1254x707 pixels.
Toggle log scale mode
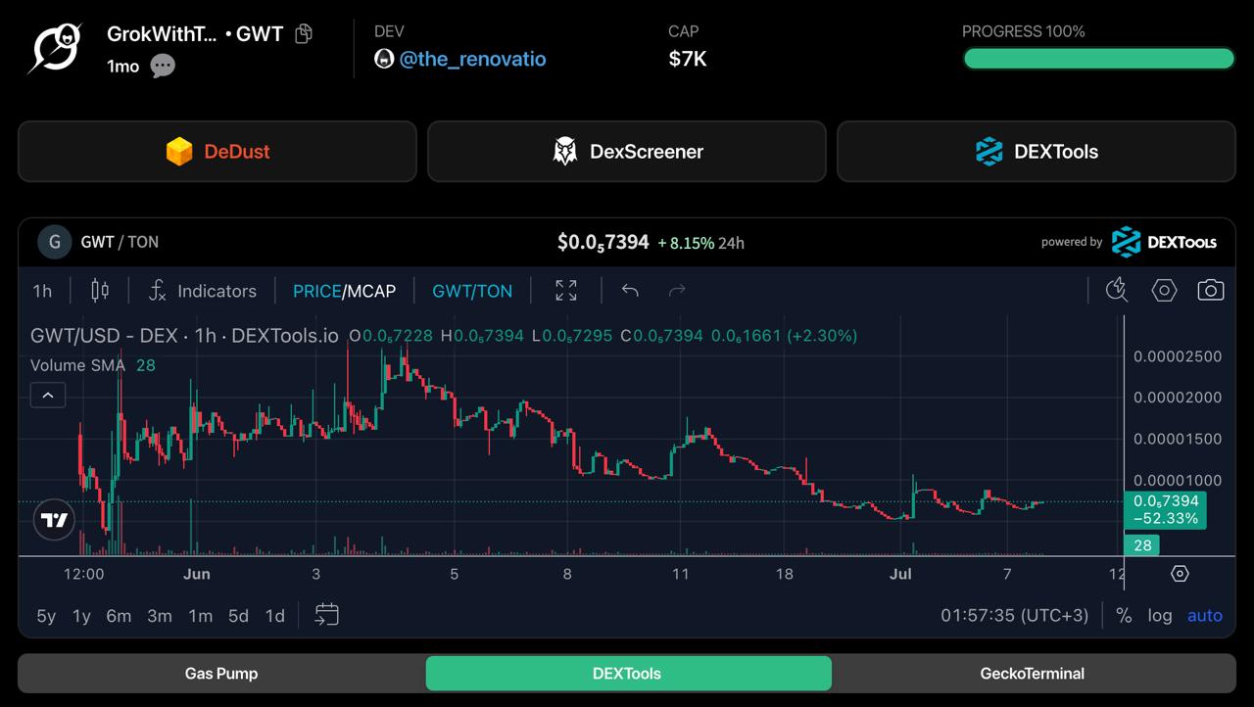coord(1160,616)
